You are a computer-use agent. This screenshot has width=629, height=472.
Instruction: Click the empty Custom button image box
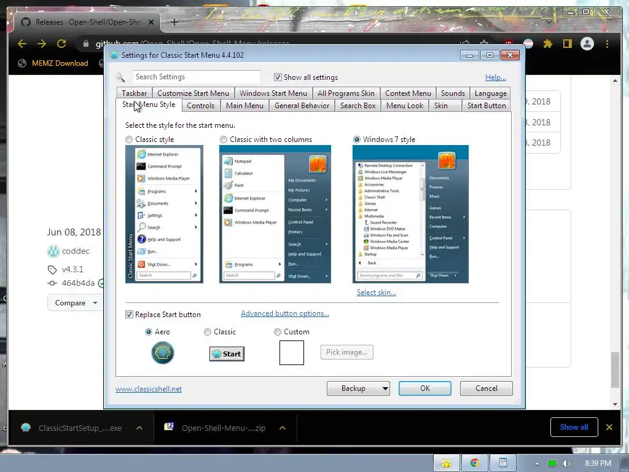292,353
